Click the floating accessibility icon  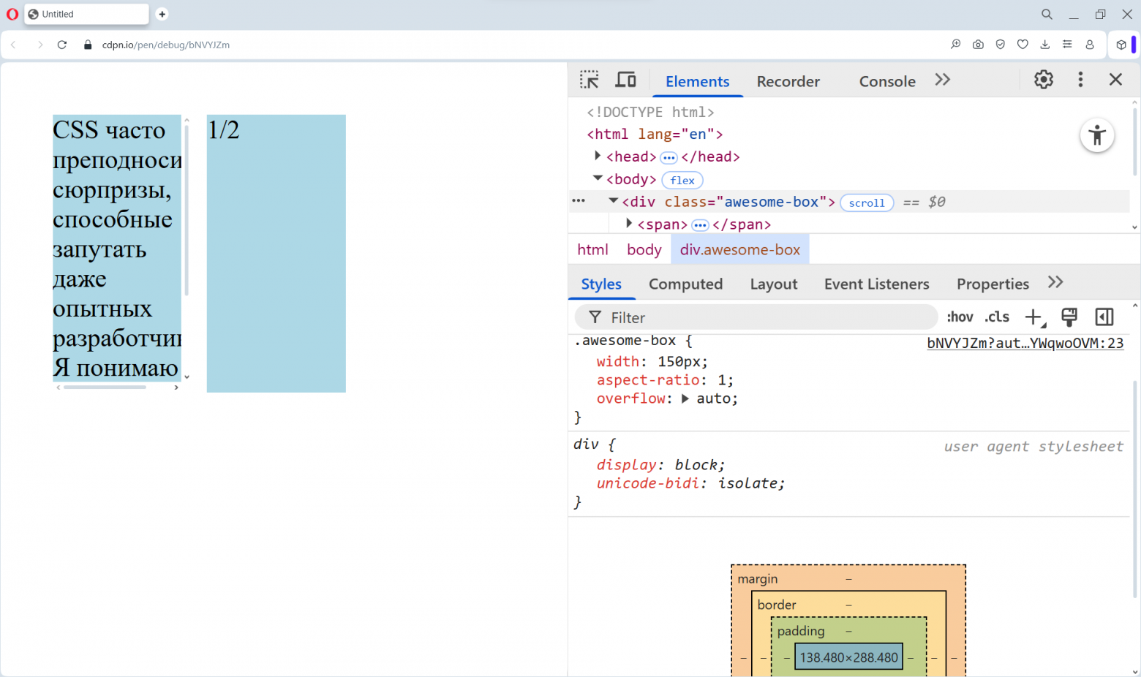coord(1097,135)
